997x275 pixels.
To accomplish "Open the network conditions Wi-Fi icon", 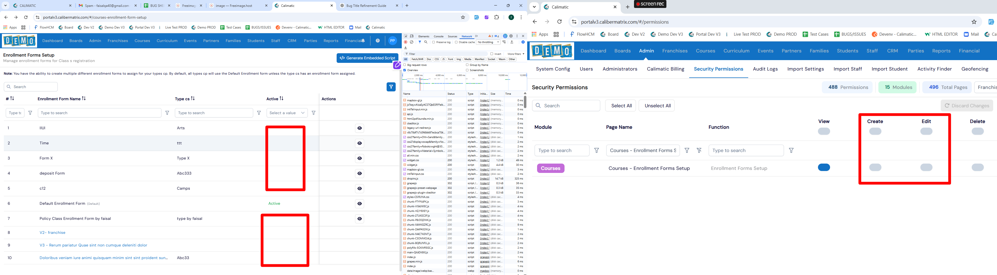I will coord(504,42).
